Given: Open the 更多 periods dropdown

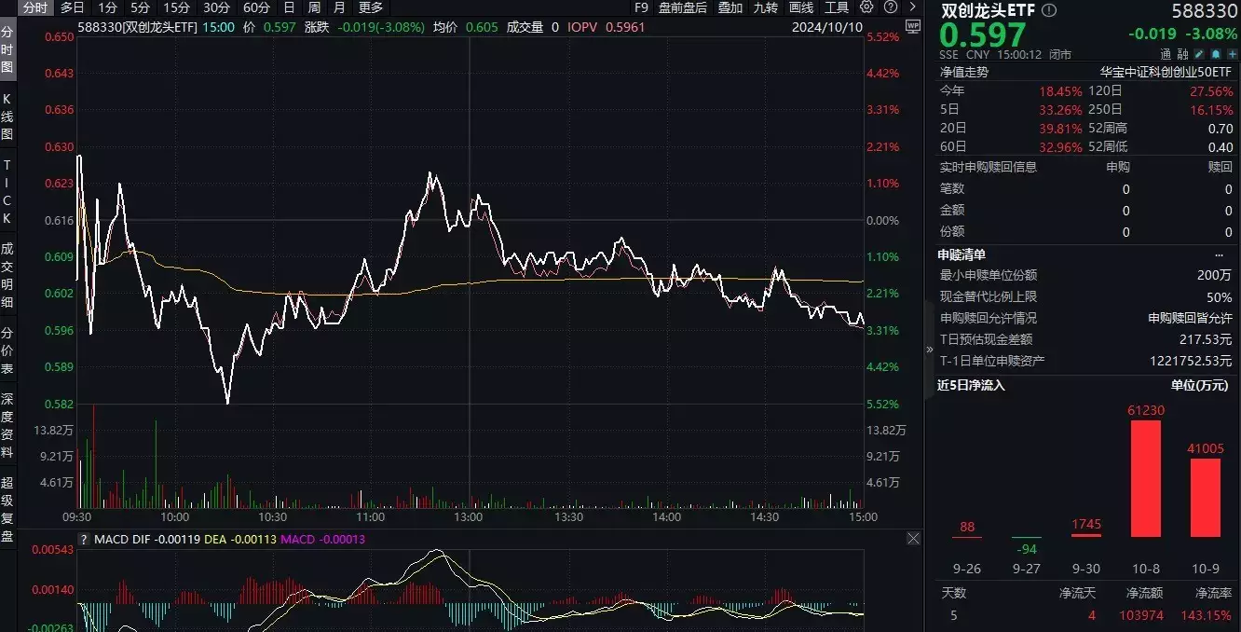Looking at the screenshot, I should 371,7.
